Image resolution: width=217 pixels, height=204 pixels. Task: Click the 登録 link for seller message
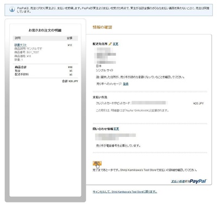tap(126, 84)
